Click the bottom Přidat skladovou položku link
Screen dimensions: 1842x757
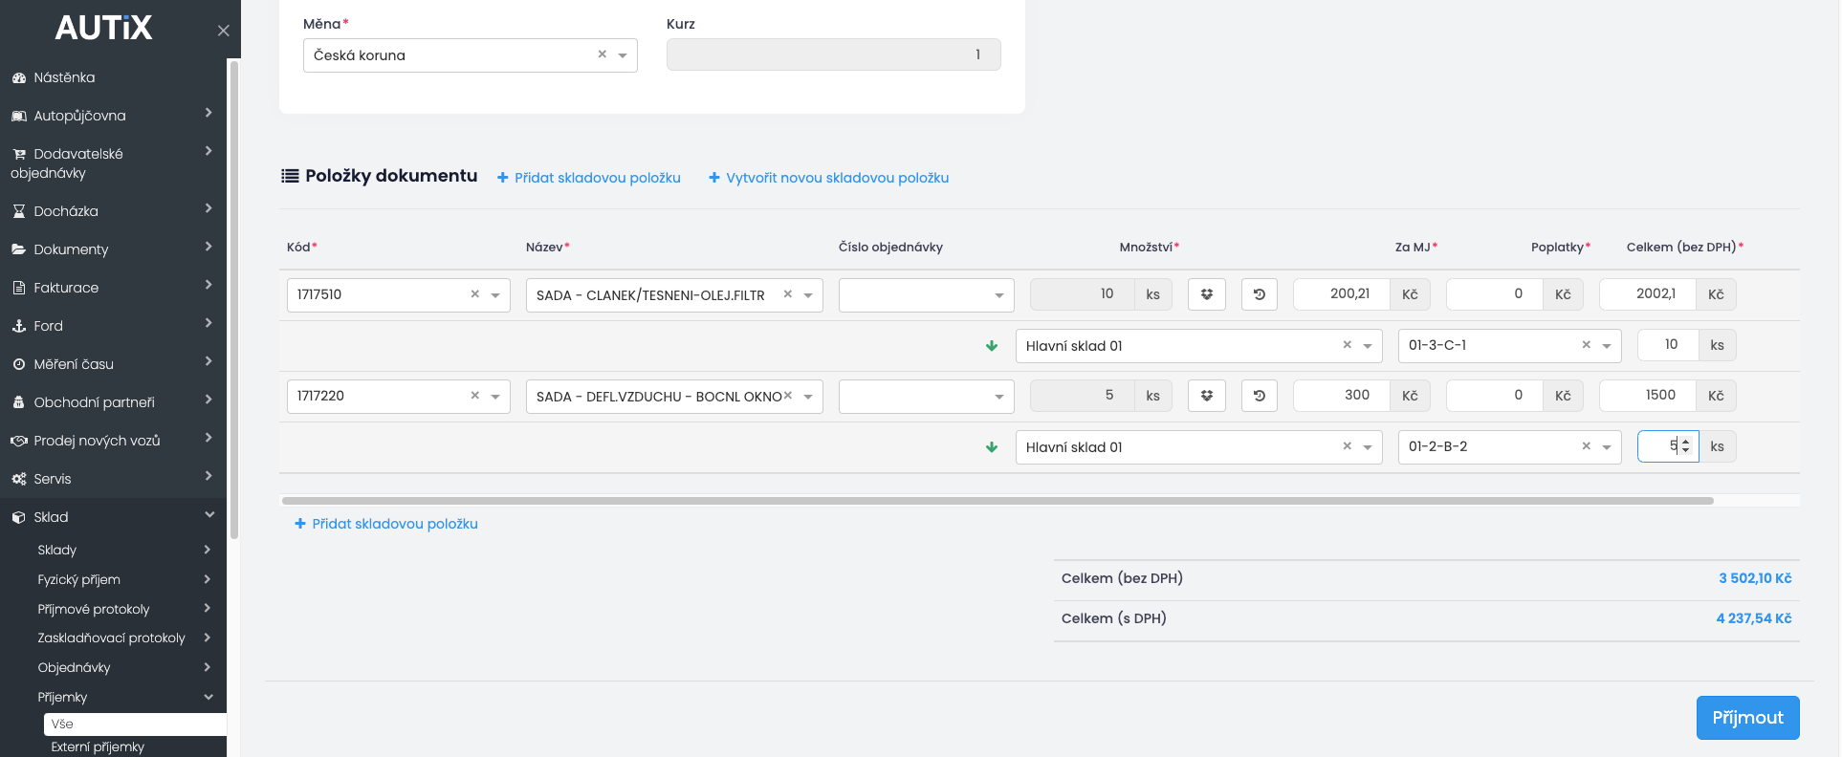click(x=386, y=524)
